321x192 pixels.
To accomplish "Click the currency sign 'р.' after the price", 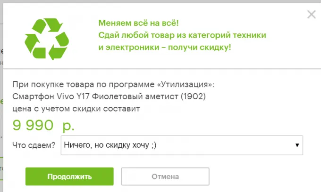I will [x=68, y=126].
